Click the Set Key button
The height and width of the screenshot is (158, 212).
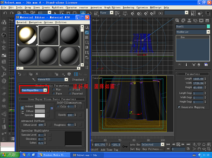pos(135,149)
